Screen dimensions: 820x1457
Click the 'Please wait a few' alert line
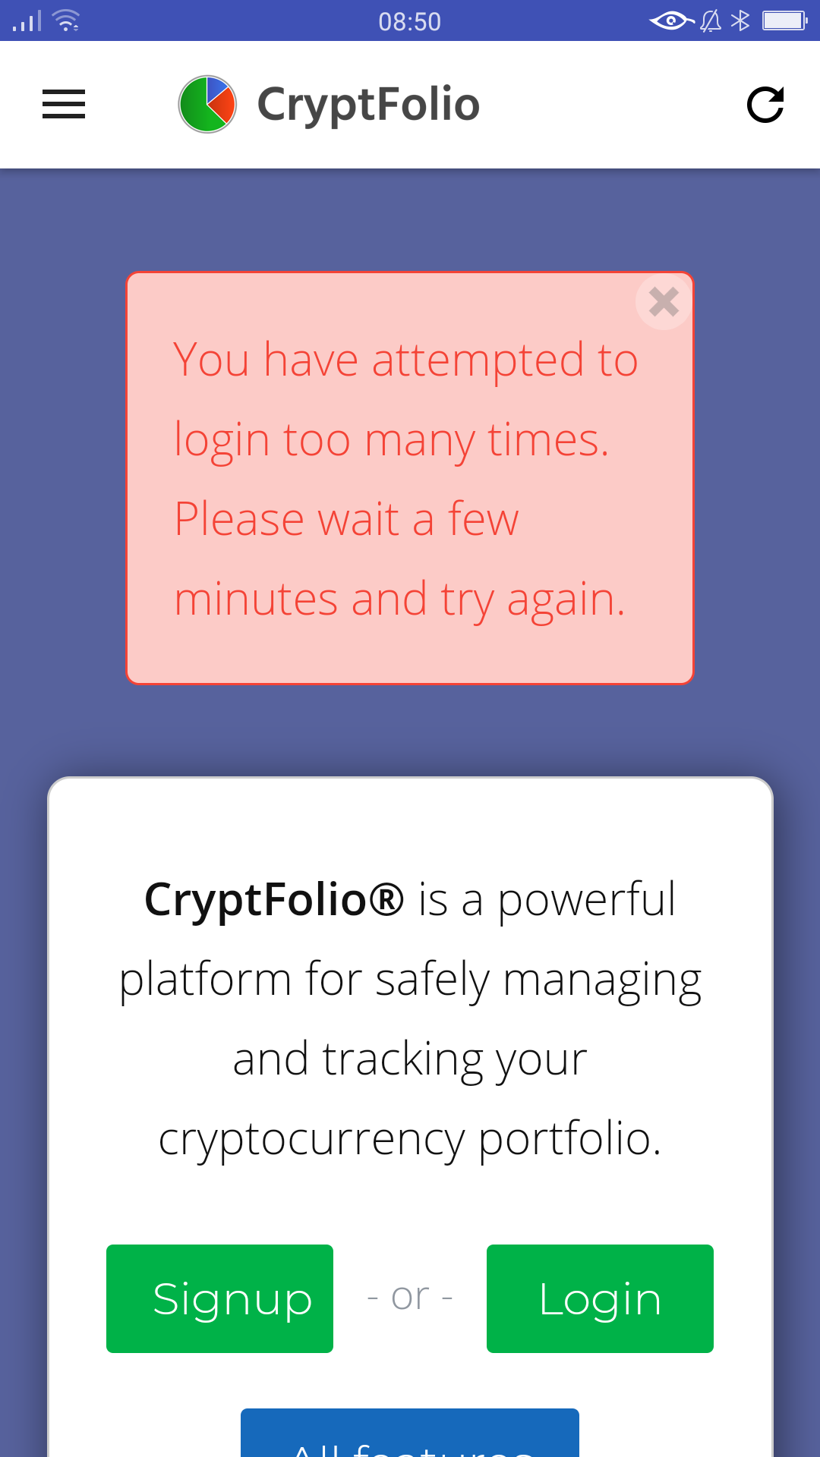pyautogui.click(x=346, y=520)
